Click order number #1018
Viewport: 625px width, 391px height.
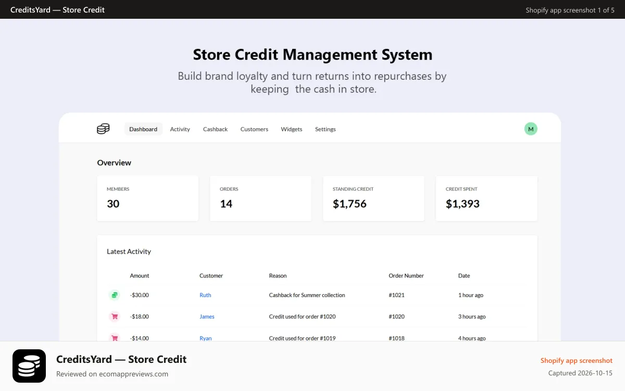(x=396, y=338)
